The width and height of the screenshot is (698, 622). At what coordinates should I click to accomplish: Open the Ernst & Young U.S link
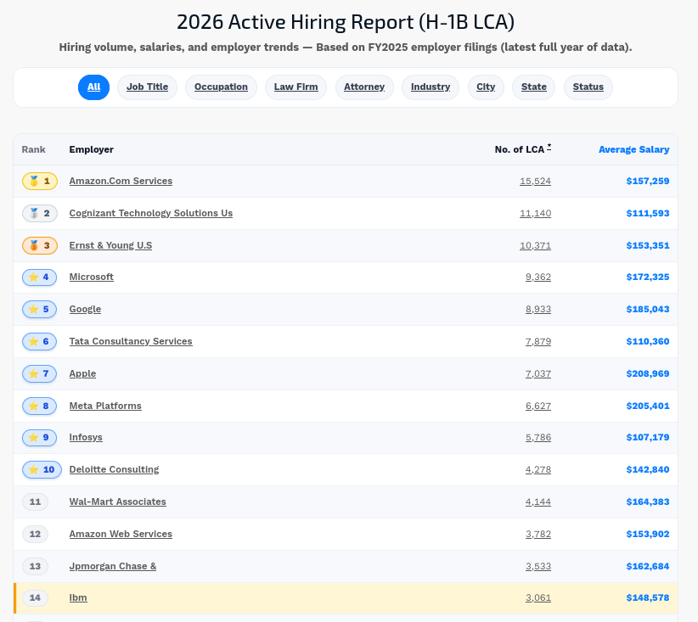tap(110, 245)
